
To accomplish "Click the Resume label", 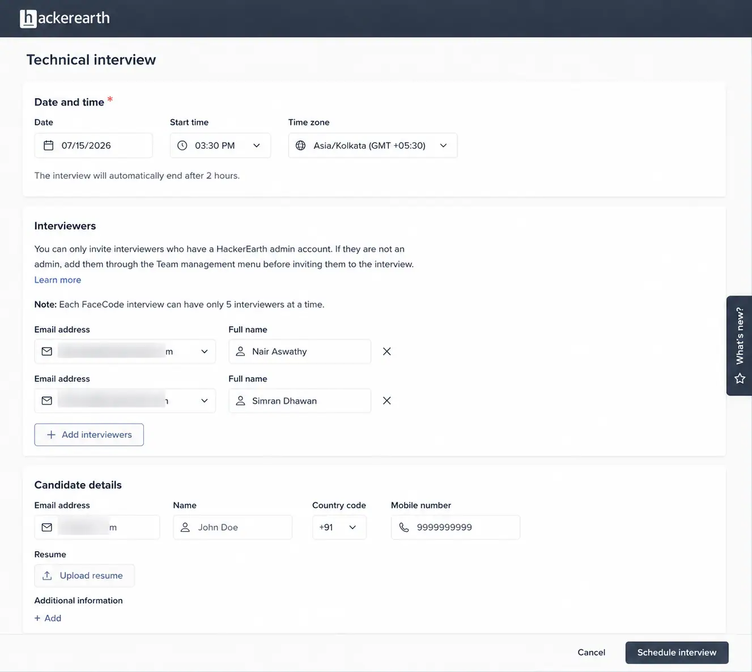I will click(50, 555).
